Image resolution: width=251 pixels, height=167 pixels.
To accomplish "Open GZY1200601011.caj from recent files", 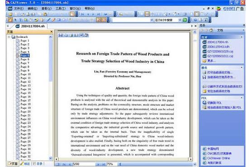I will [220, 56].
